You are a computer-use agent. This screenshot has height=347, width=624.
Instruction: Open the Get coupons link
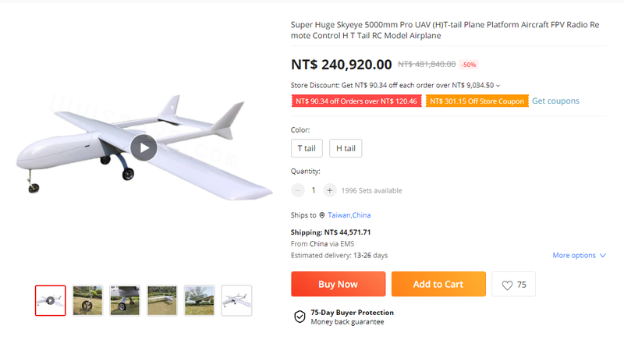point(555,101)
